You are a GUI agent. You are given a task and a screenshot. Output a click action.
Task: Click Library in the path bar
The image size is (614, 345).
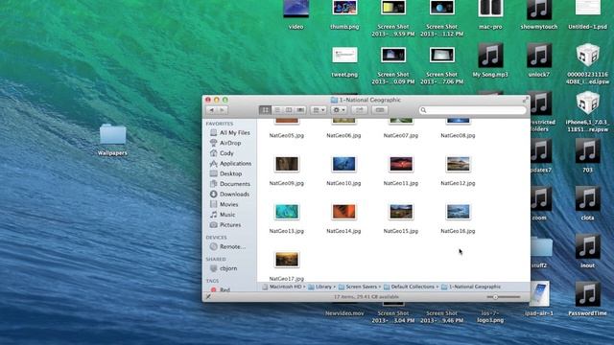pyautogui.click(x=319, y=287)
